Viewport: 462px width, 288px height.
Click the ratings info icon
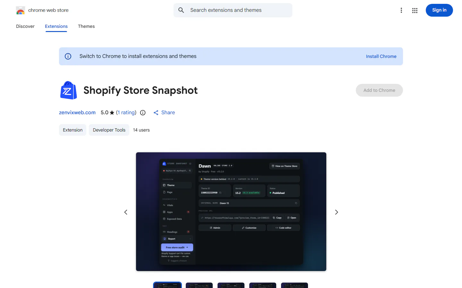click(143, 113)
